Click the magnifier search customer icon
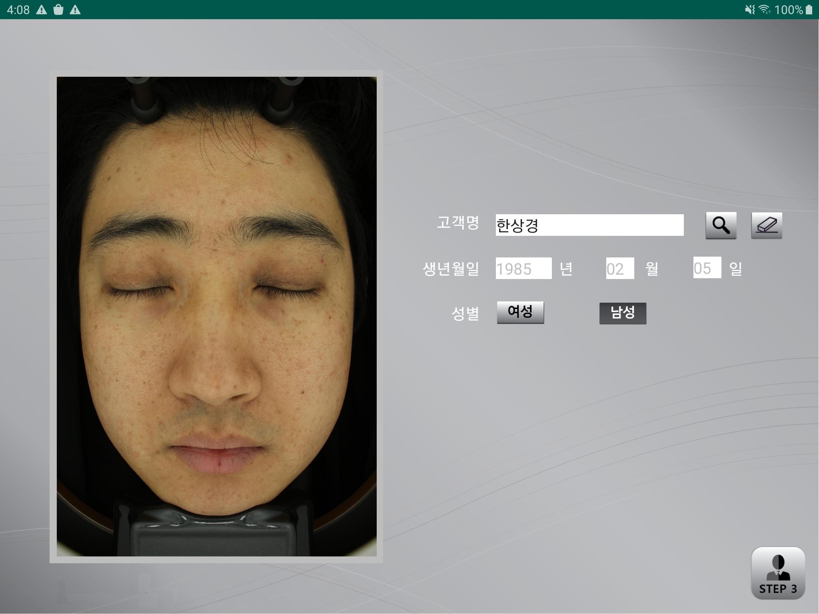This screenshot has width=819, height=614. [x=721, y=225]
